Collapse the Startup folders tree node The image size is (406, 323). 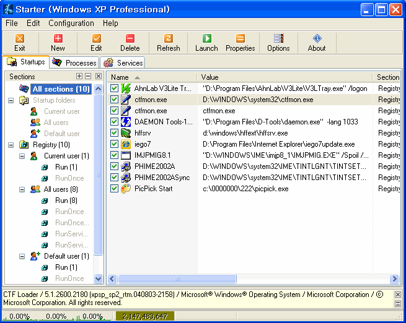click(11, 100)
